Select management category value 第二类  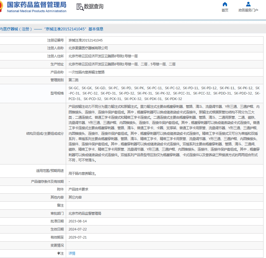coord(74,80)
